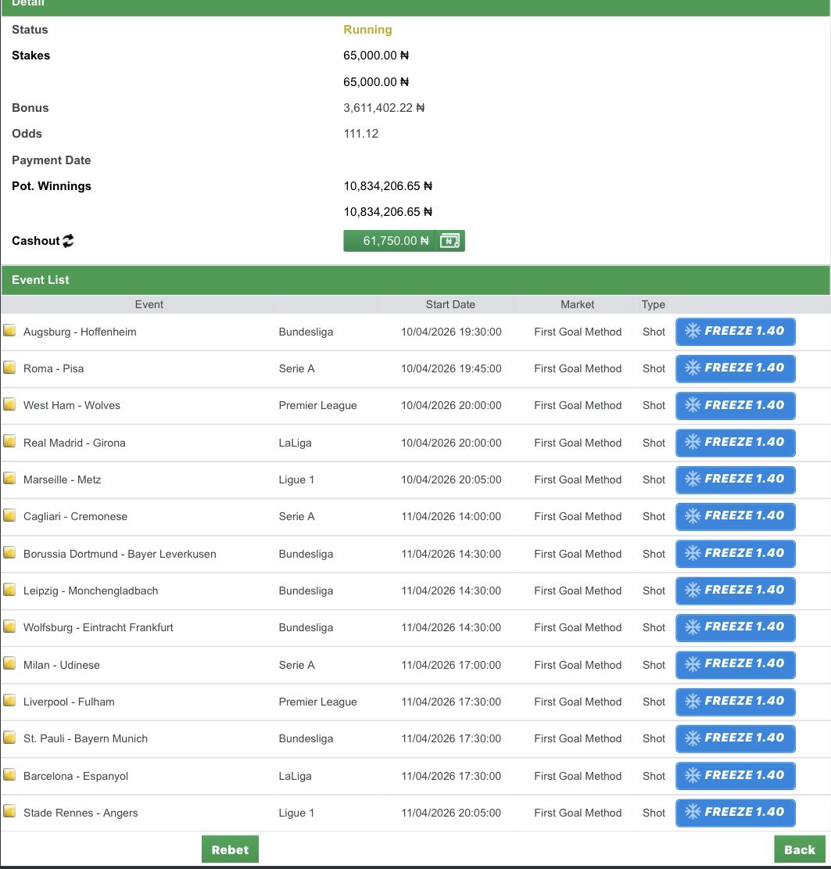Click yellow status icon for Real Madrid - Girona
831x869 pixels.
[x=9, y=442]
